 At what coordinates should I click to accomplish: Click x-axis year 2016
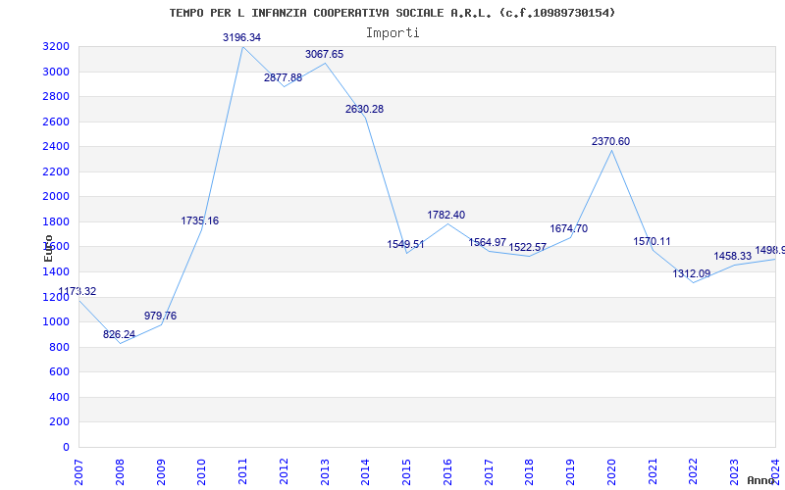(447, 472)
